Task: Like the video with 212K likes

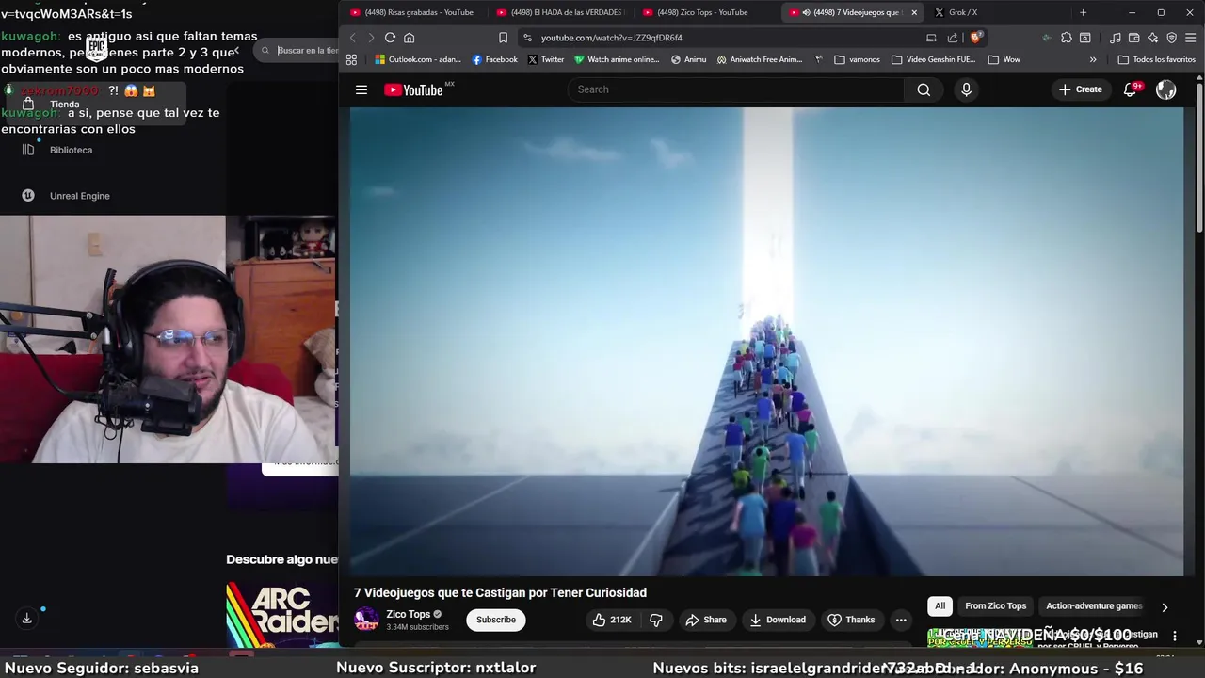Action: [611, 620]
